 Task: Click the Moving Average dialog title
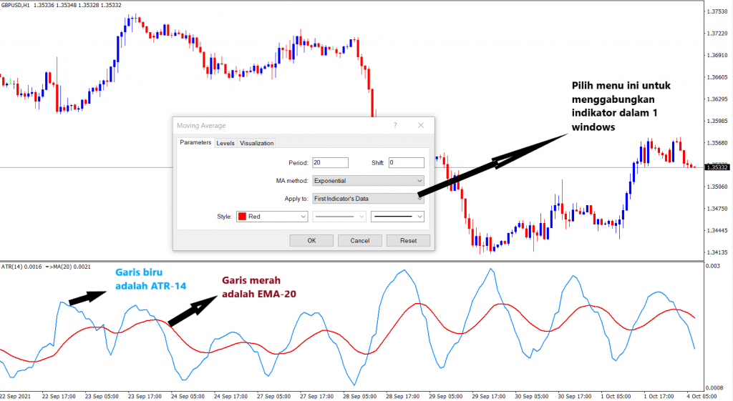(201, 126)
